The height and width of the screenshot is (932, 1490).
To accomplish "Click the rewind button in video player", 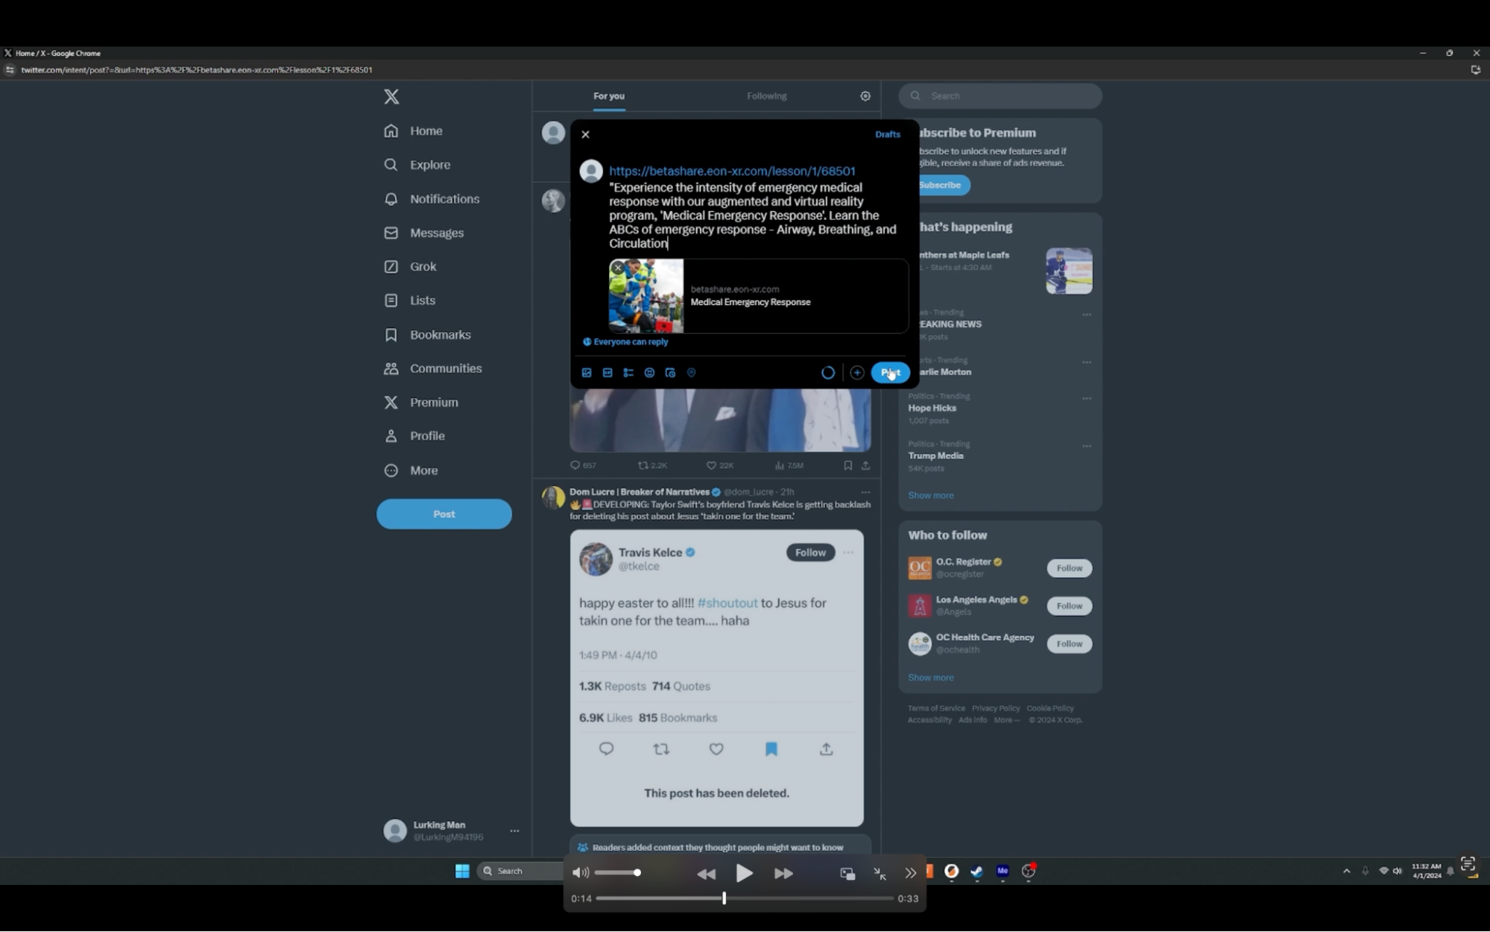I will click(706, 874).
